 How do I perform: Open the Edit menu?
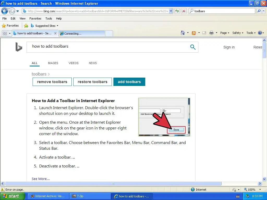(x=13, y=18)
